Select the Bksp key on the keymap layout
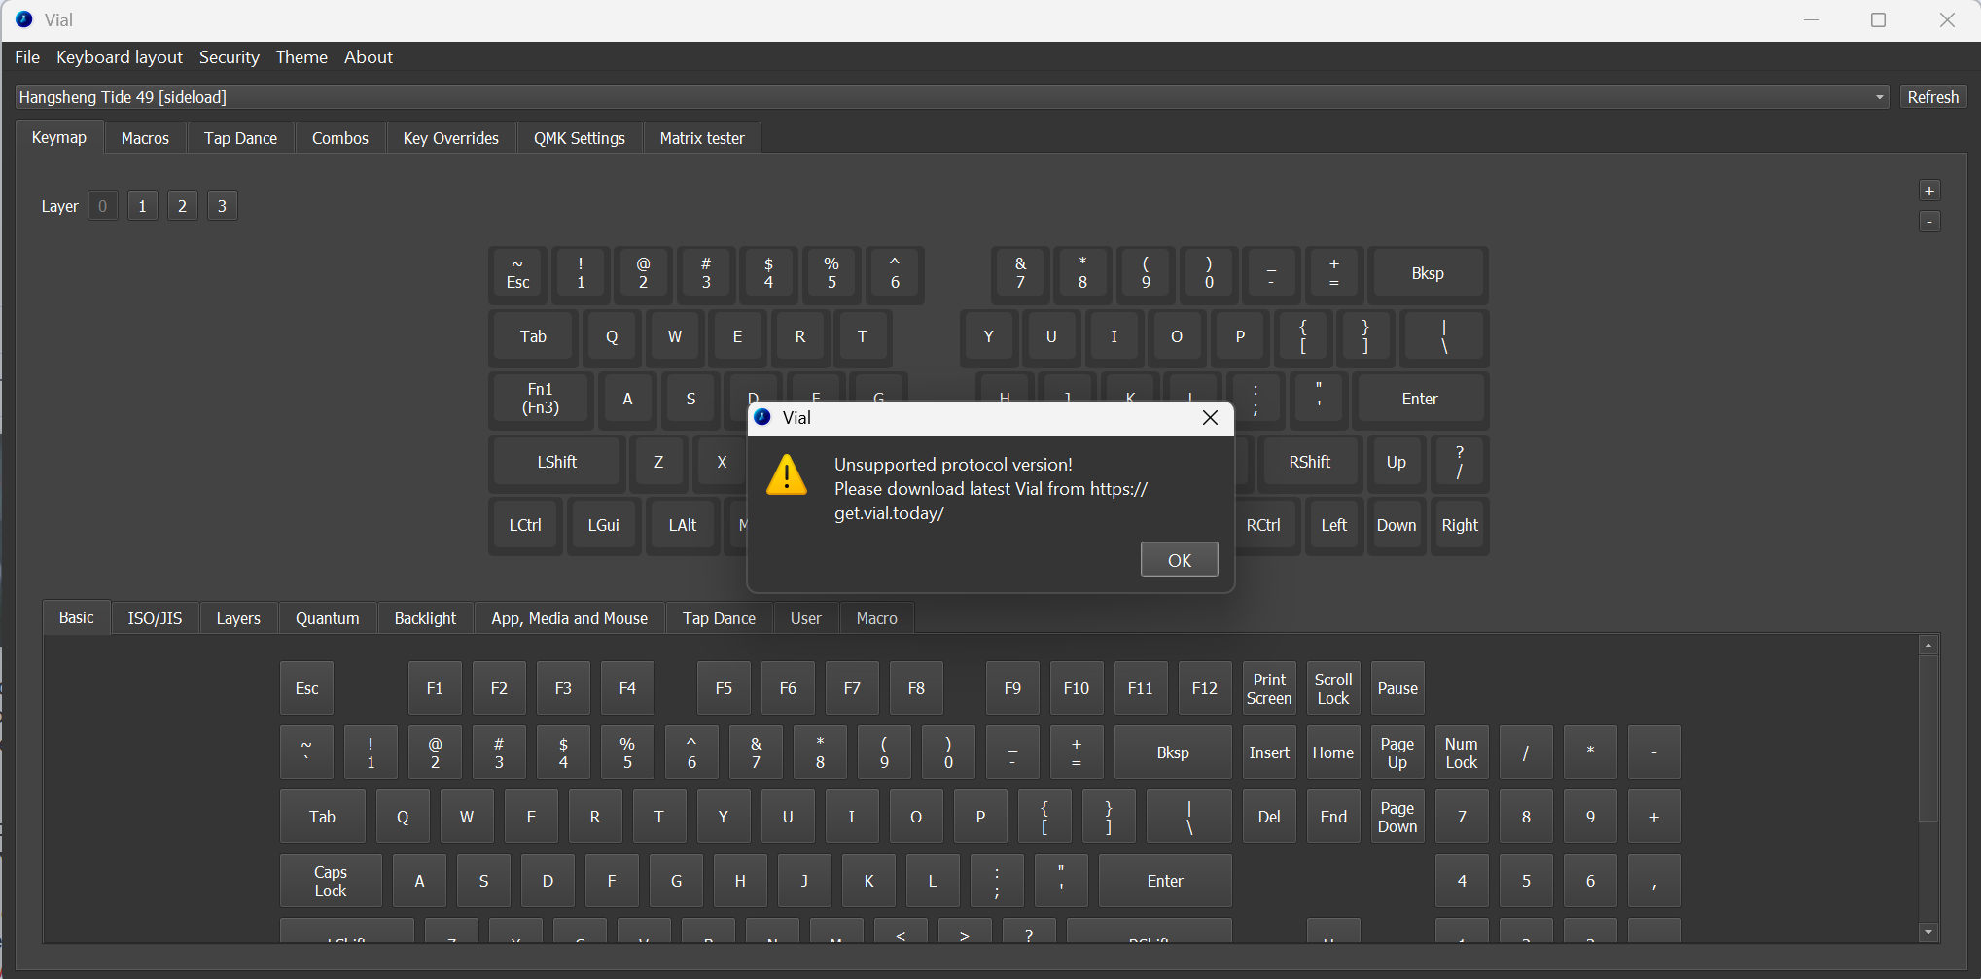This screenshot has height=979, width=1981. click(1428, 274)
